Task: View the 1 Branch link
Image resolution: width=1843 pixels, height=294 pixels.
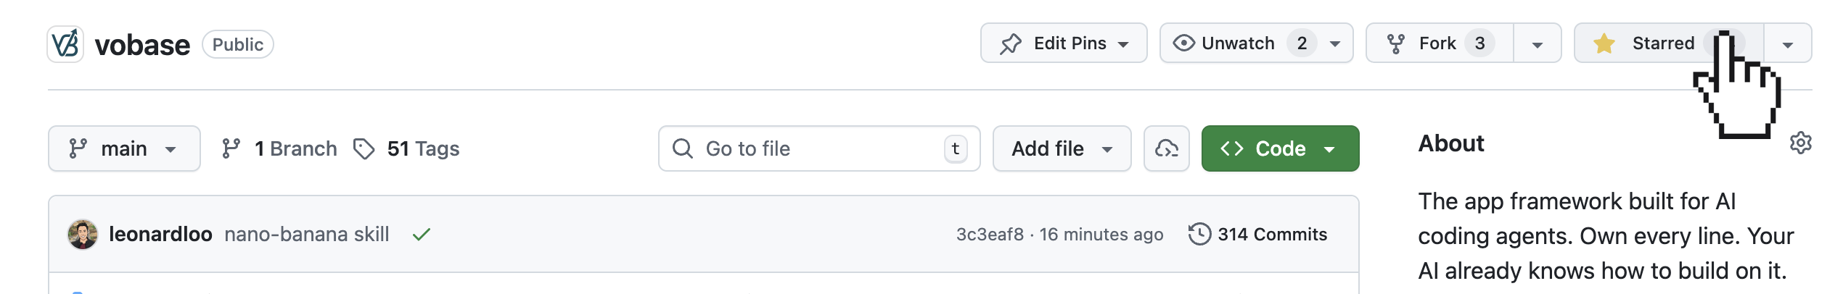Action: tap(280, 148)
